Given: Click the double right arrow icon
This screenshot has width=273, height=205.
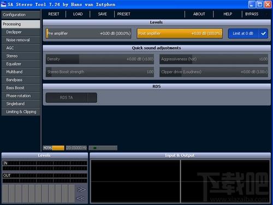Looking at the screenshot, I should (81, 190).
